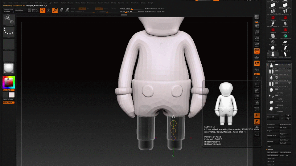Click the Xpose button
This screenshot has height=166, width=296.
257,133
